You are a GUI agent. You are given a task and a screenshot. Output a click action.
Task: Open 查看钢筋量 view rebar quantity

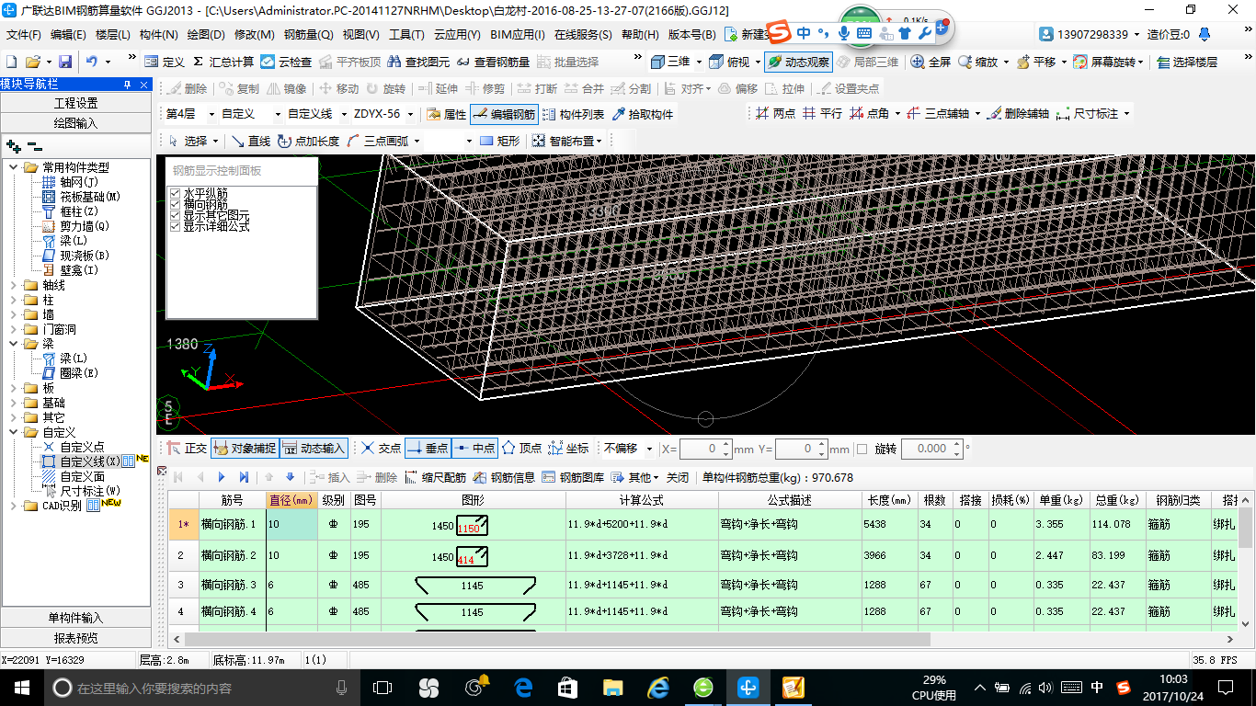click(492, 62)
